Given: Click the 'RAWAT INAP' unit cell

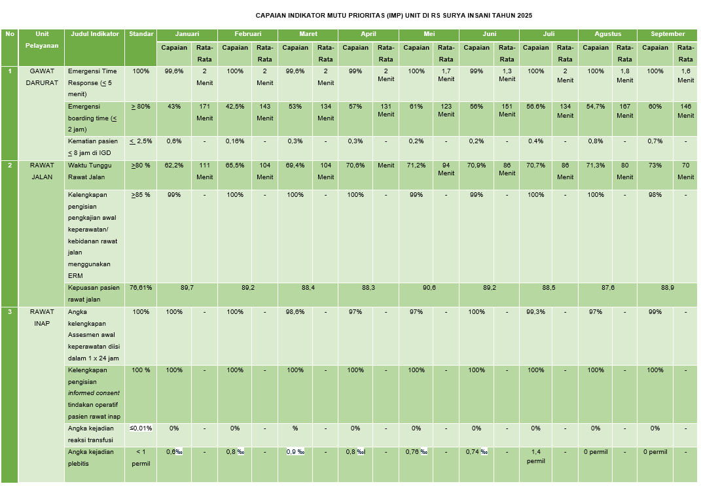Looking at the screenshot, I should (42, 318).
